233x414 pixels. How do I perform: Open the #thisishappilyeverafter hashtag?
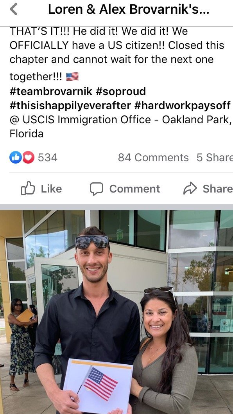[x=70, y=106]
